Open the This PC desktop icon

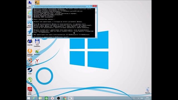[30, 3]
